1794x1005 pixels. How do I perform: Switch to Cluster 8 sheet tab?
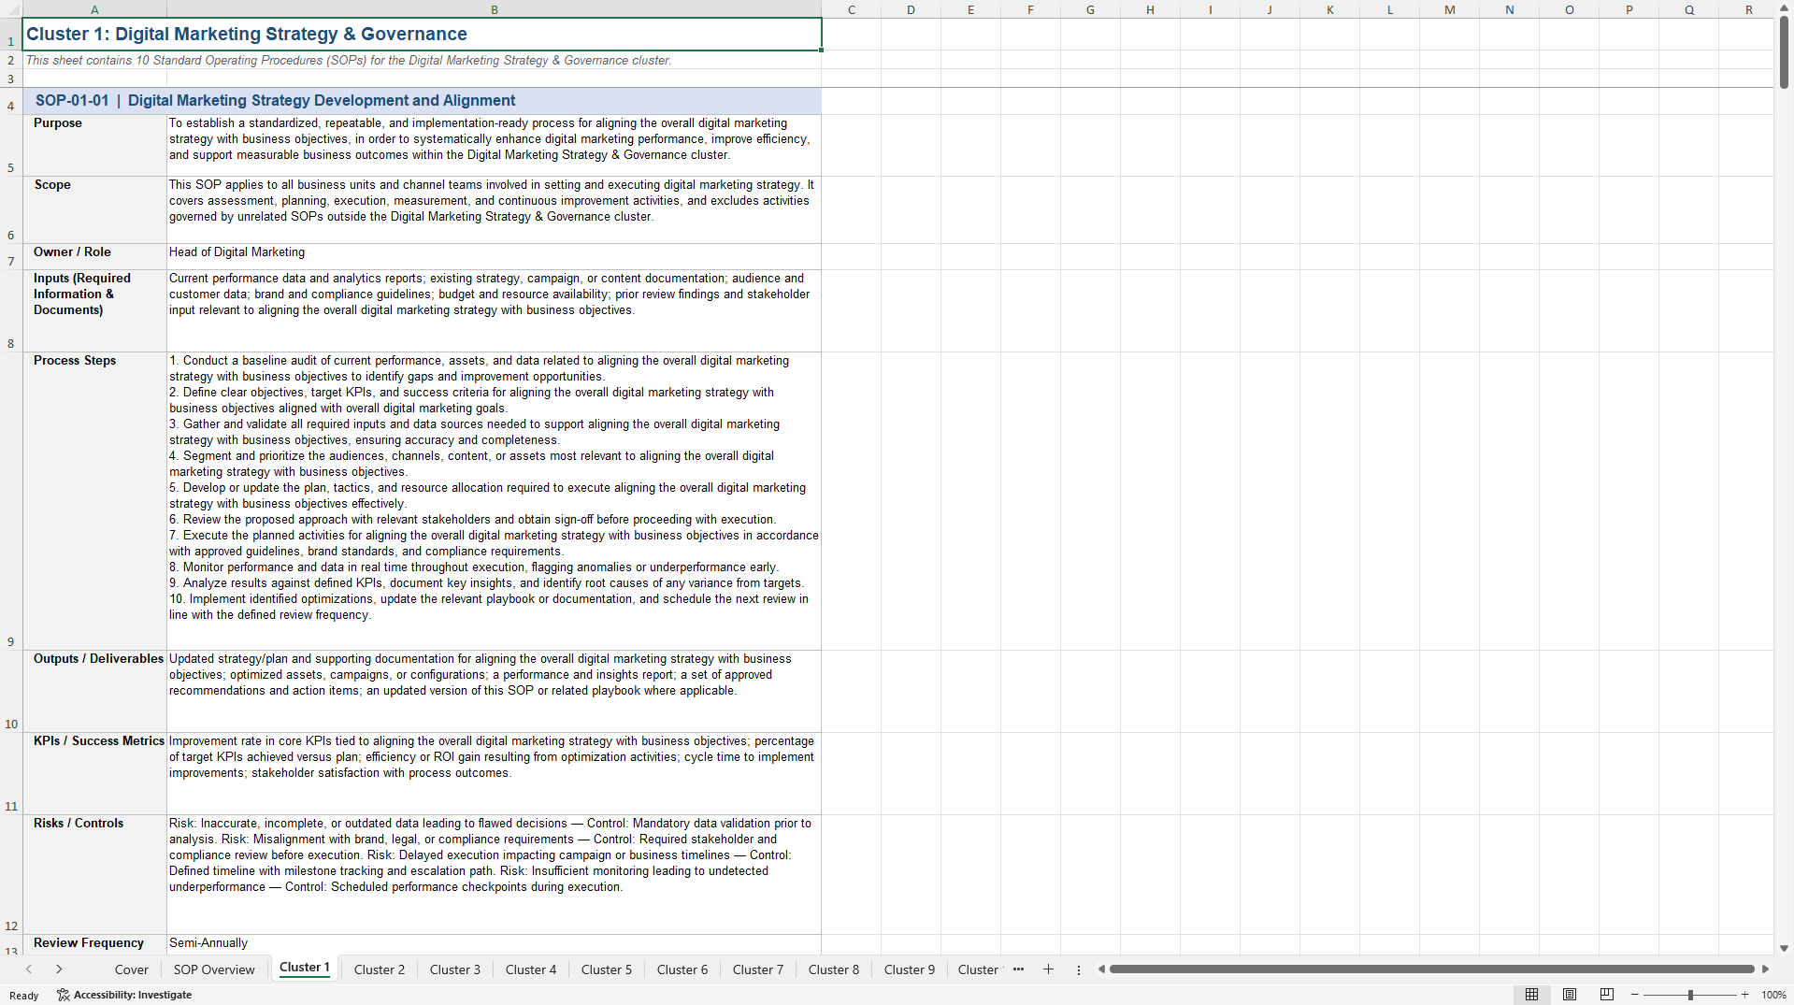[x=834, y=969]
